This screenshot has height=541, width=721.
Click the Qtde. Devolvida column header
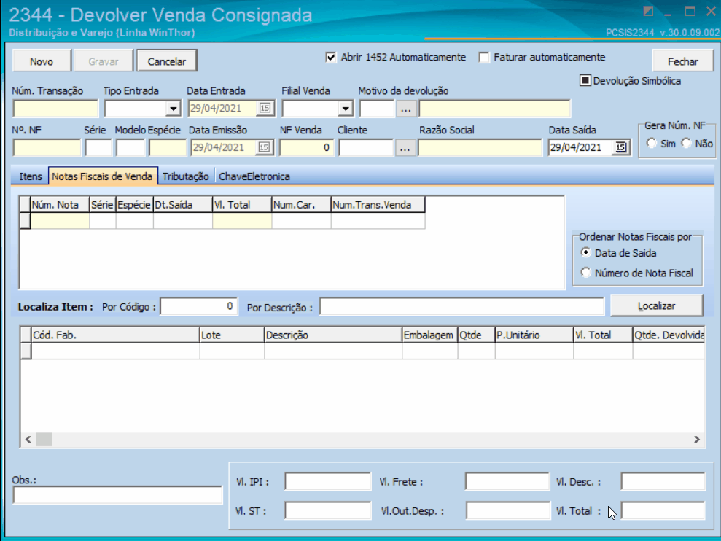click(x=669, y=335)
